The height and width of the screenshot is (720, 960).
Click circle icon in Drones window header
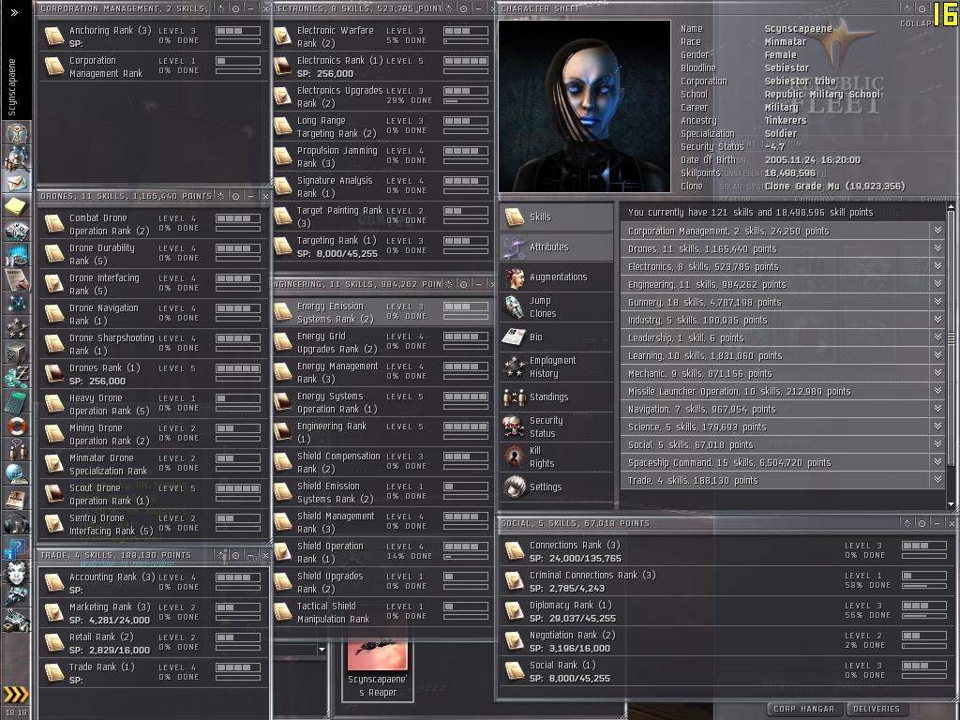coord(235,196)
